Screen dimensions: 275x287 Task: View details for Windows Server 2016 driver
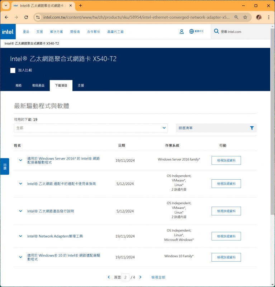(226, 160)
